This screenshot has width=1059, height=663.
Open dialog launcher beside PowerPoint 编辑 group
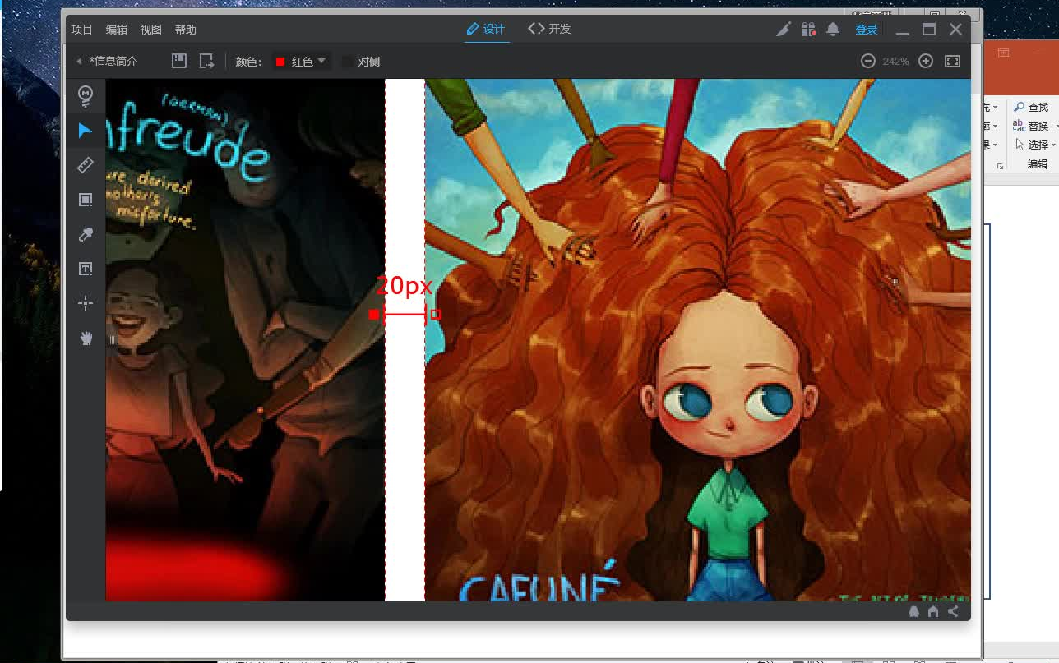[x=1001, y=166]
